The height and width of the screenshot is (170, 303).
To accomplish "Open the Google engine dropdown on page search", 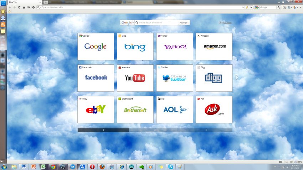I will (128, 22).
